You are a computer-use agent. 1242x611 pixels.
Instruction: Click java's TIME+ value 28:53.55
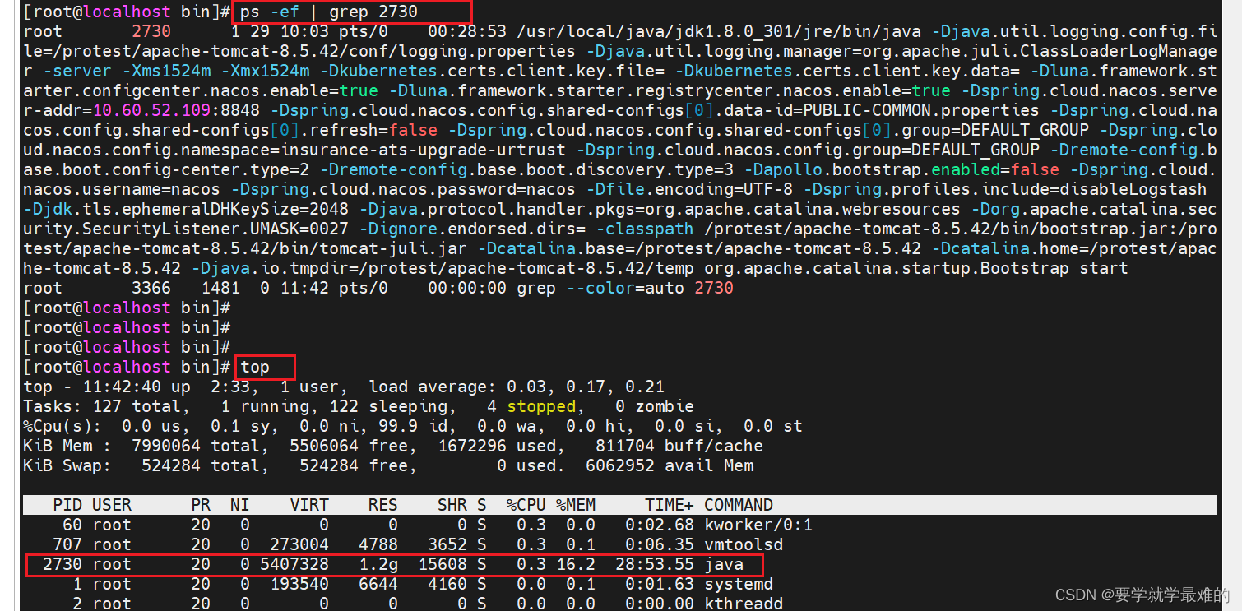[x=655, y=565]
